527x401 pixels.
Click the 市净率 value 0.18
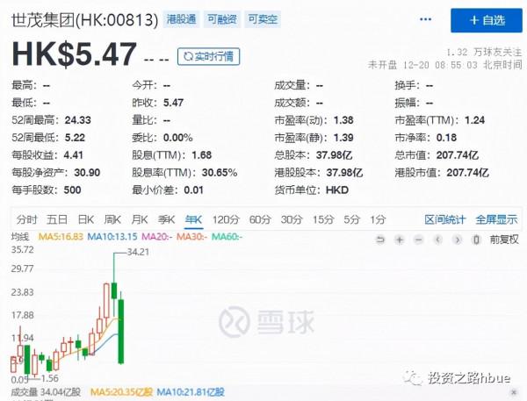coord(446,138)
